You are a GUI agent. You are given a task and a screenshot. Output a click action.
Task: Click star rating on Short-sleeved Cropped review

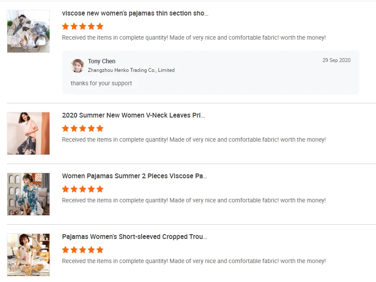click(x=83, y=250)
